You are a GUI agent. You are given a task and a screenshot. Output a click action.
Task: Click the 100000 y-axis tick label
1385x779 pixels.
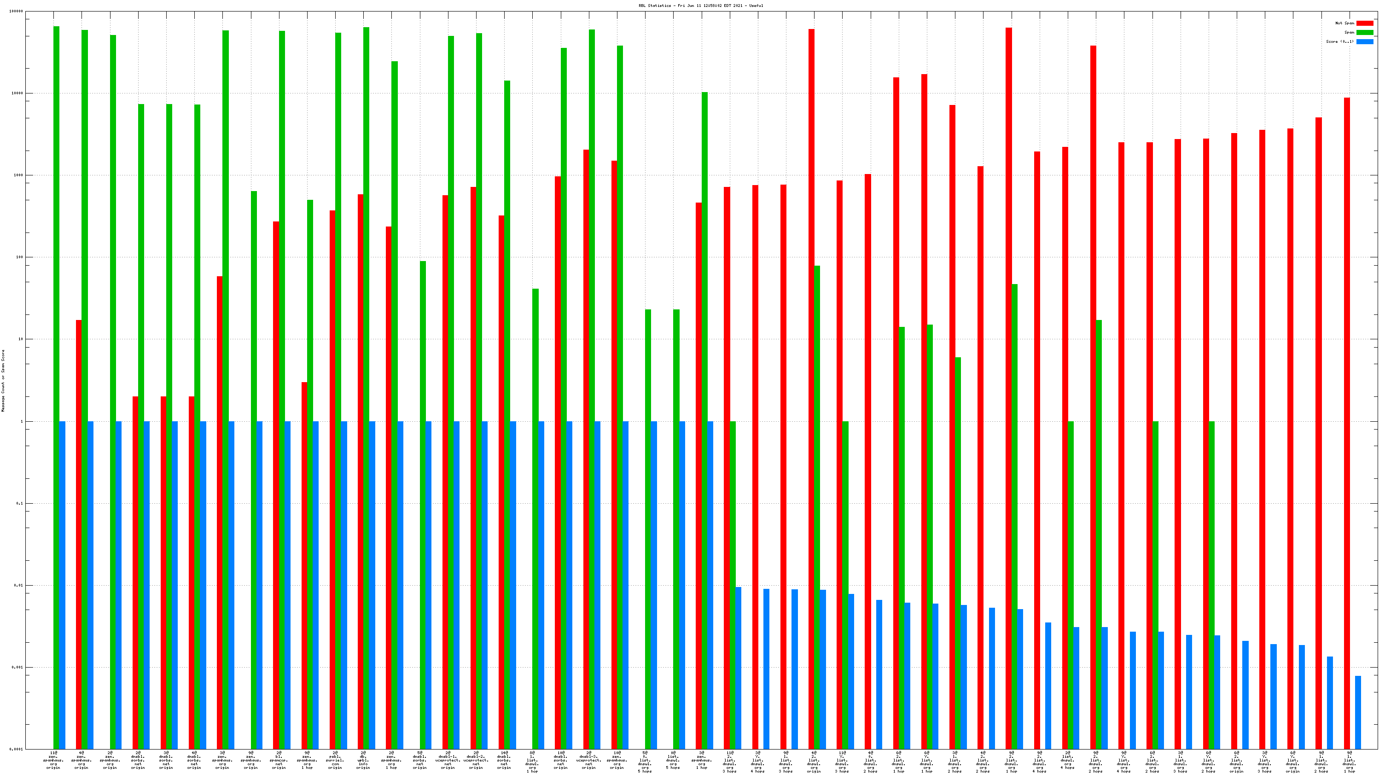[x=16, y=12]
